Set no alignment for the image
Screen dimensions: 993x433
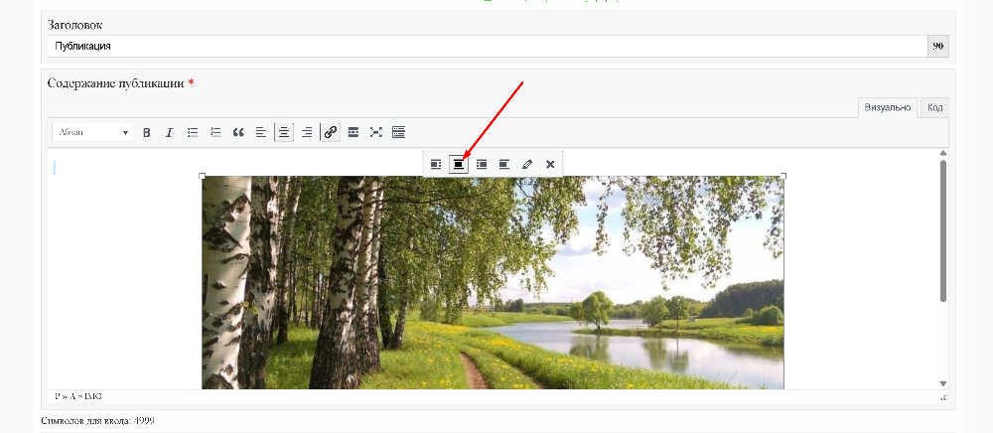(504, 165)
